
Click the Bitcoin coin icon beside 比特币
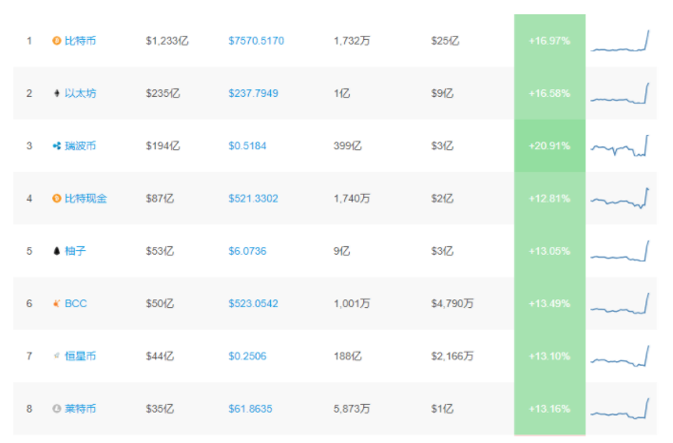click(57, 41)
